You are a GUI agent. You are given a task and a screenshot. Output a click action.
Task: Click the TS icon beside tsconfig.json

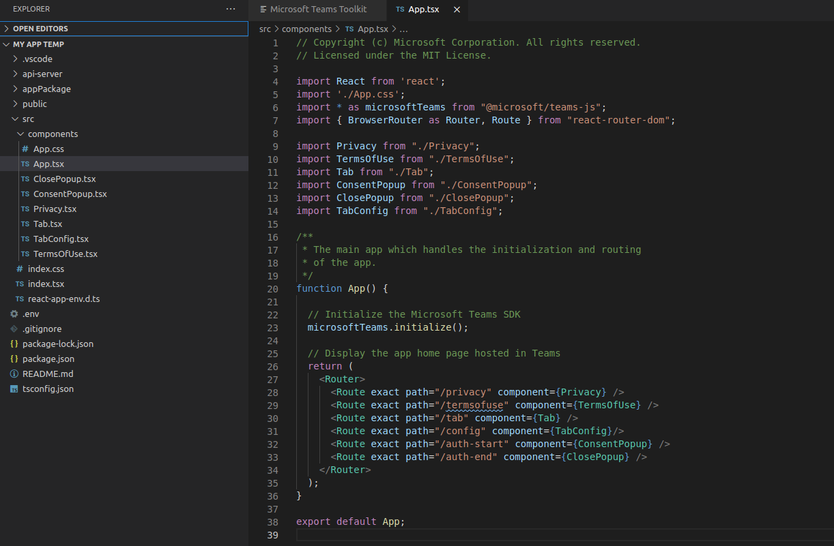click(14, 389)
